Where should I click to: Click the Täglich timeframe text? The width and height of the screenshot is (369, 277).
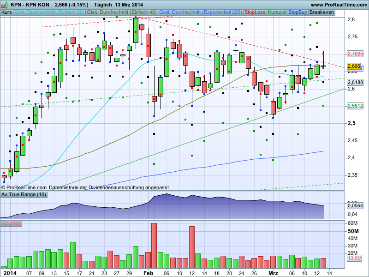click(103, 5)
